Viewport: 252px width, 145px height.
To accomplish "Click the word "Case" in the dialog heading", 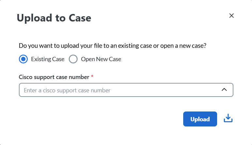I will click(80, 18).
